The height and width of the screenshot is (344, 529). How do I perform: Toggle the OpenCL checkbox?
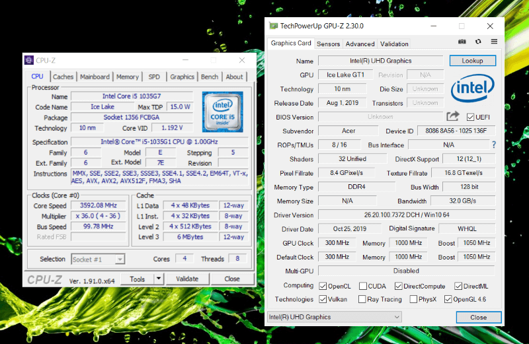click(323, 286)
